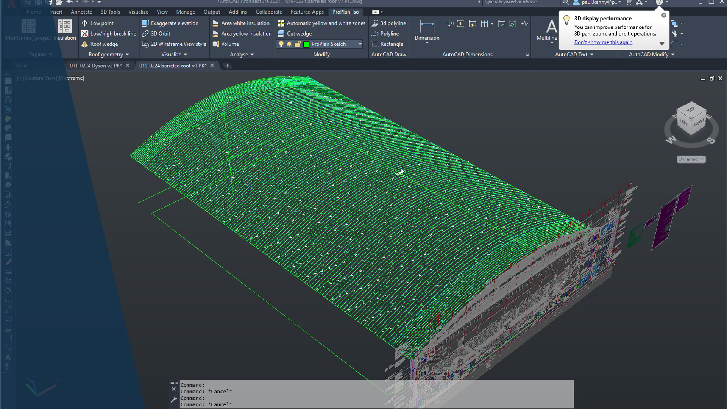Expand the Dimension button dropdown

(427, 43)
